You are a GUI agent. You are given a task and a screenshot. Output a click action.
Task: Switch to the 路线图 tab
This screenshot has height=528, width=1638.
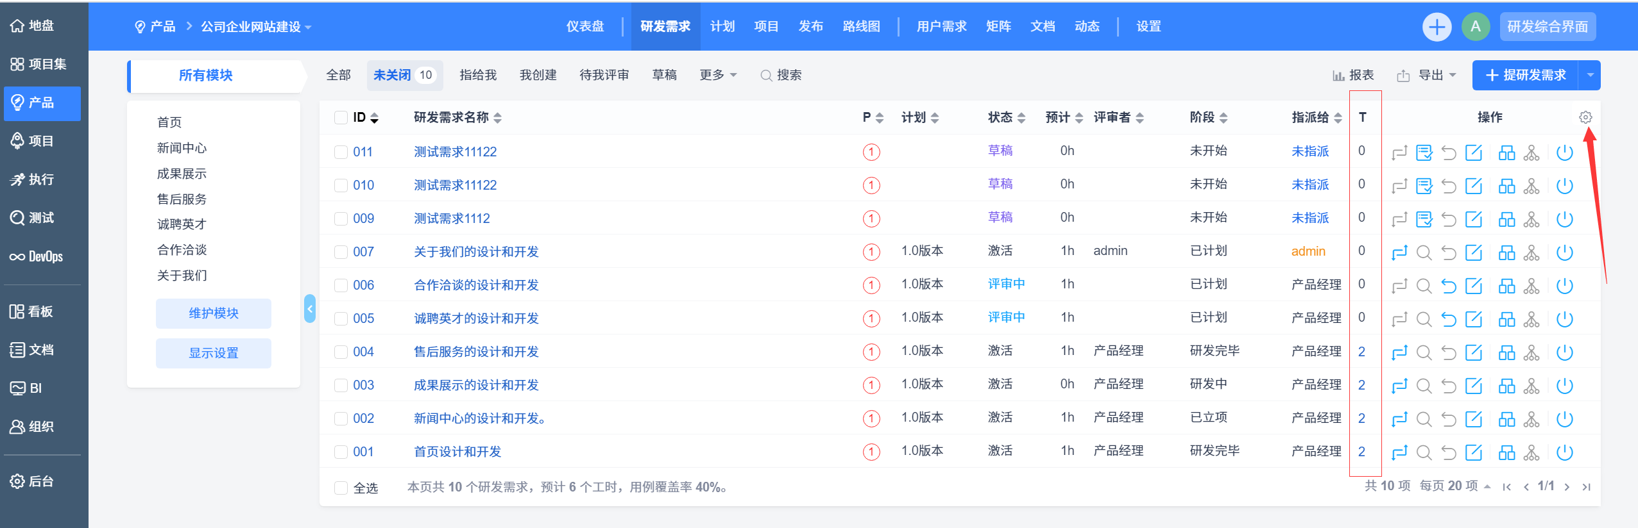[x=861, y=27]
